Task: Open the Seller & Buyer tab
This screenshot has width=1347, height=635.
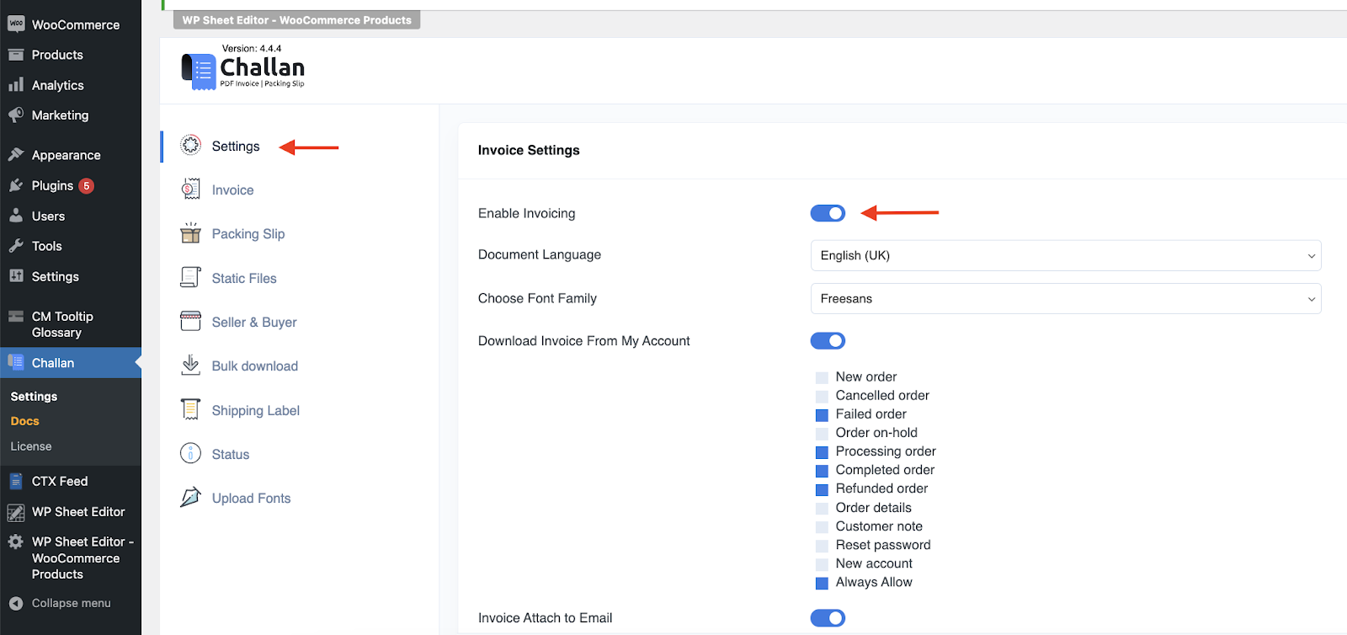Action: point(254,322)
